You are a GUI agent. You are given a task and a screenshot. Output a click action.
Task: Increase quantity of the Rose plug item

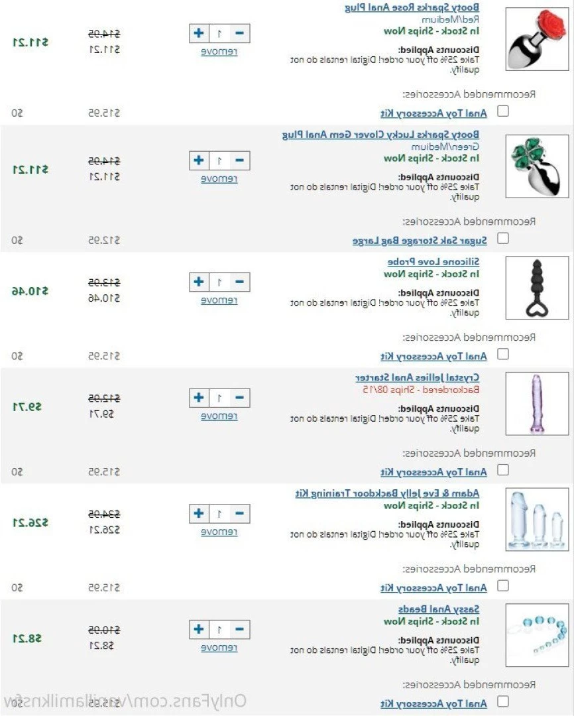199,32
